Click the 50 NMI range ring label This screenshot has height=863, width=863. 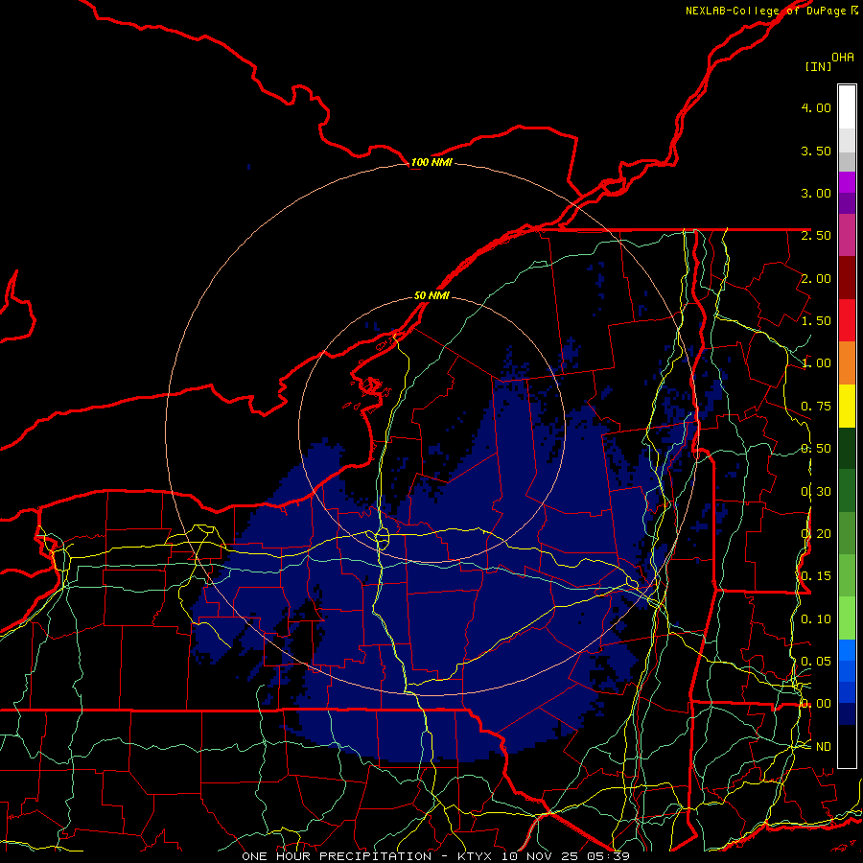tap(431, 295)
